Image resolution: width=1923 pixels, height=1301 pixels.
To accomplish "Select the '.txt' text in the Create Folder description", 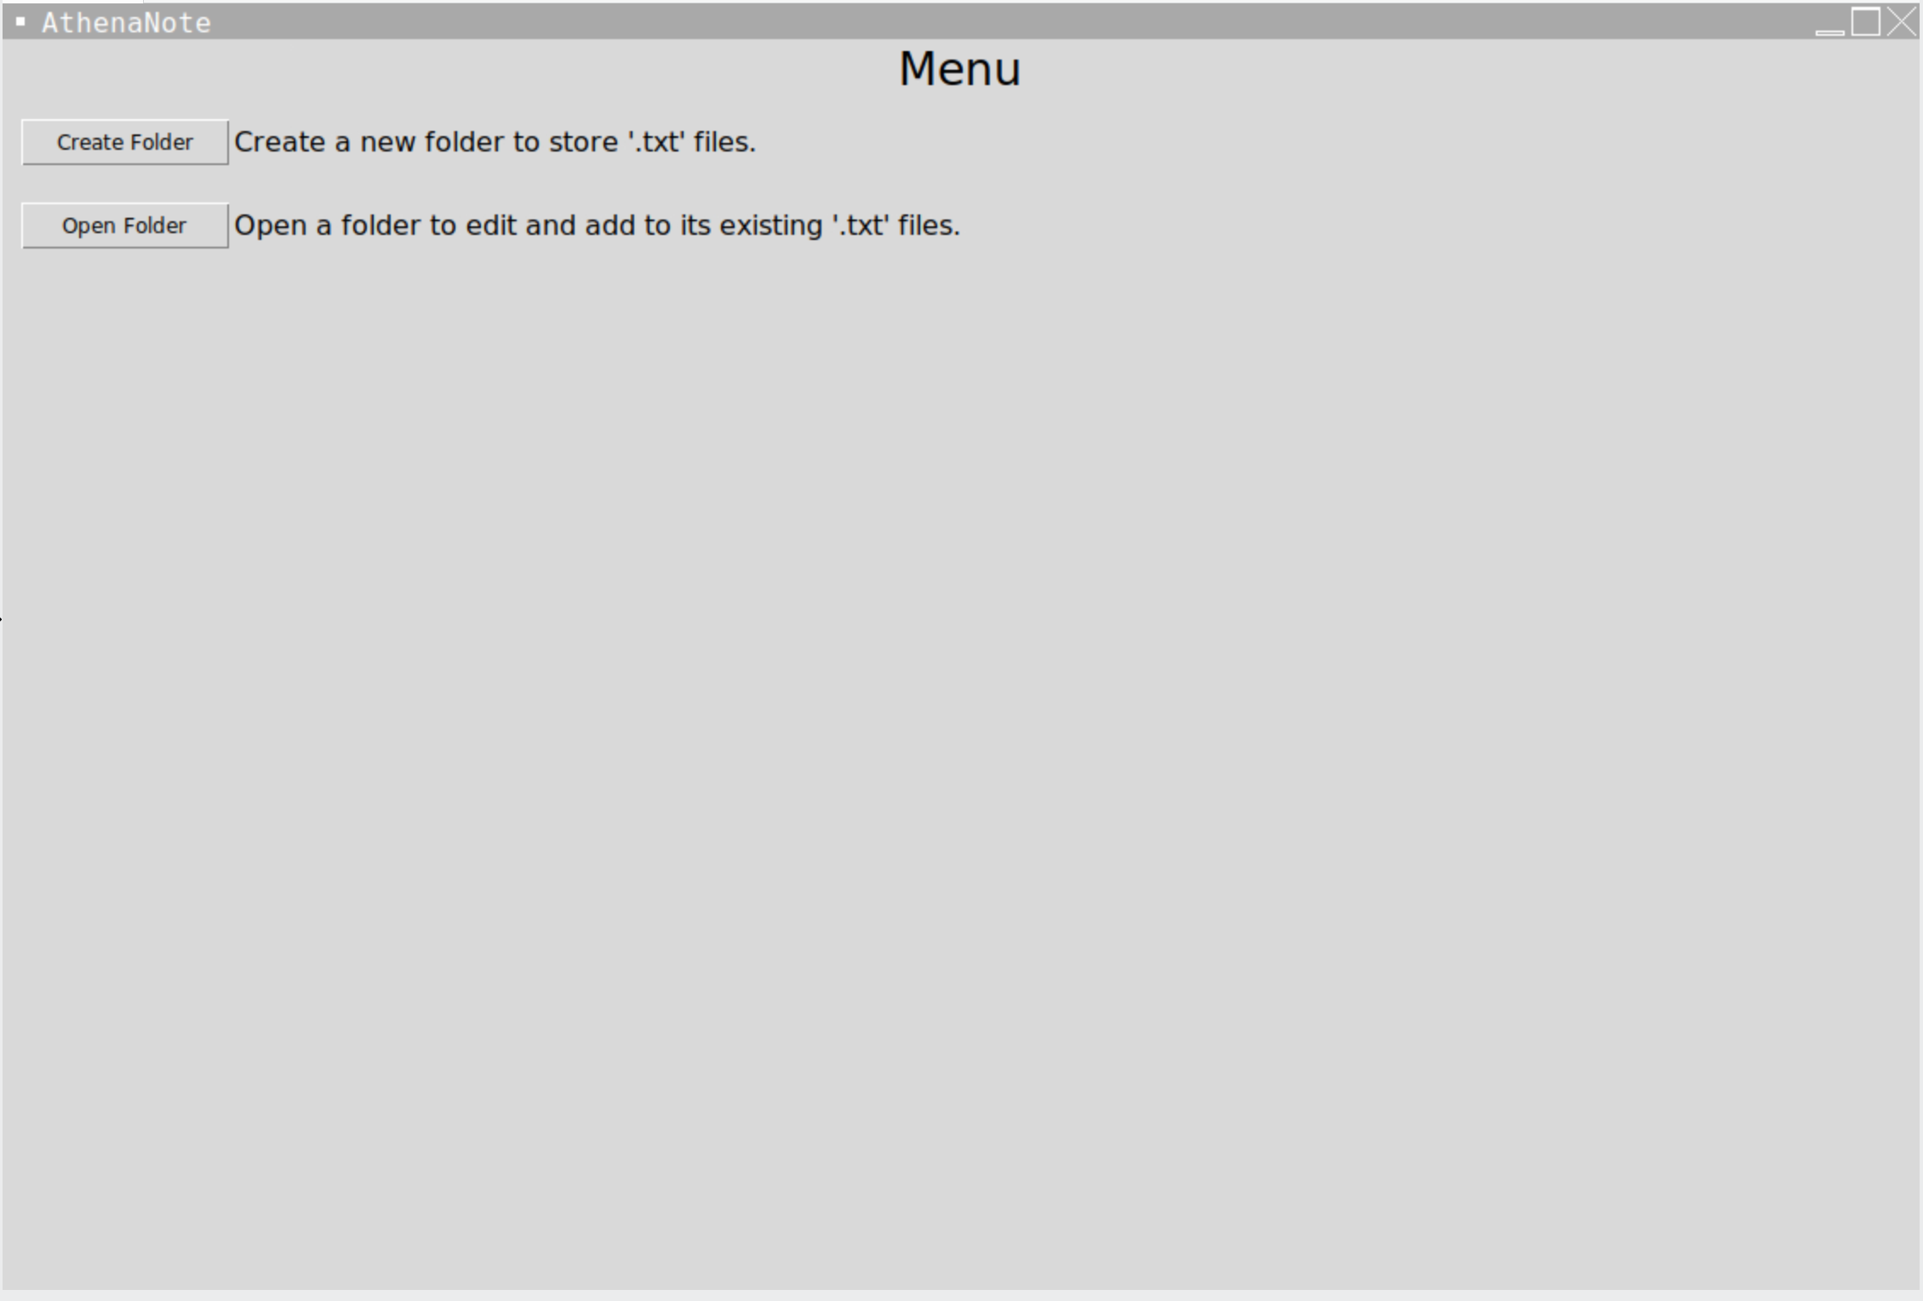I will click(656, 142).
